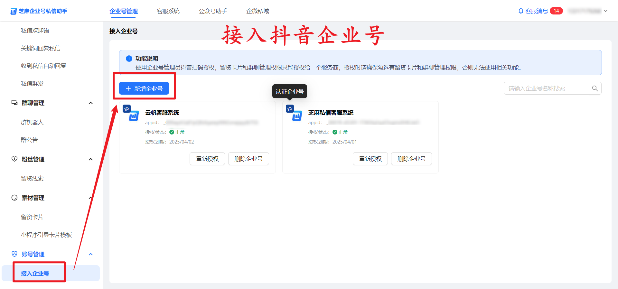The height and width of the screenshot is (289, 618).
Task: Focus the 请输入企业号名称搜索 input
Action: (x=546, y=88)
